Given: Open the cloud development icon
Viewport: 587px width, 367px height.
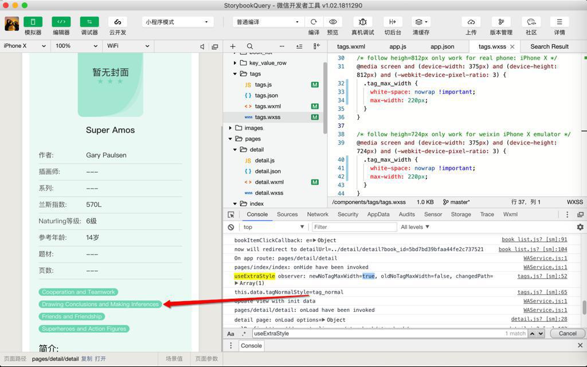Looking at the screenshot, I should pos(118,22).
